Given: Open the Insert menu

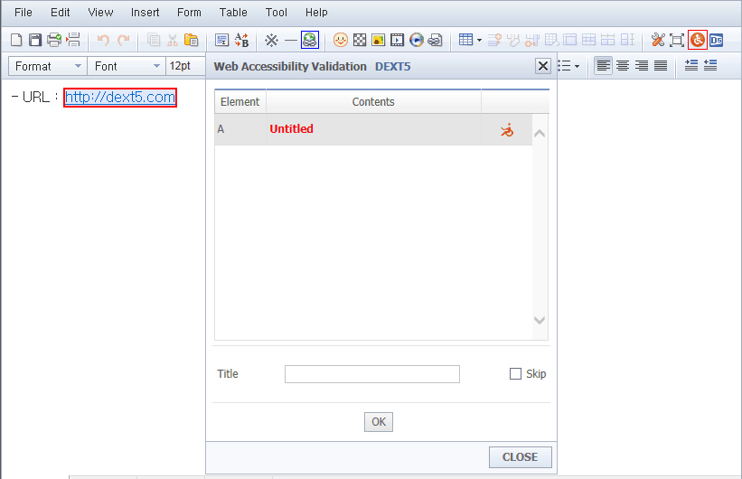Looking at the screenshot, I should click(145, 13).
